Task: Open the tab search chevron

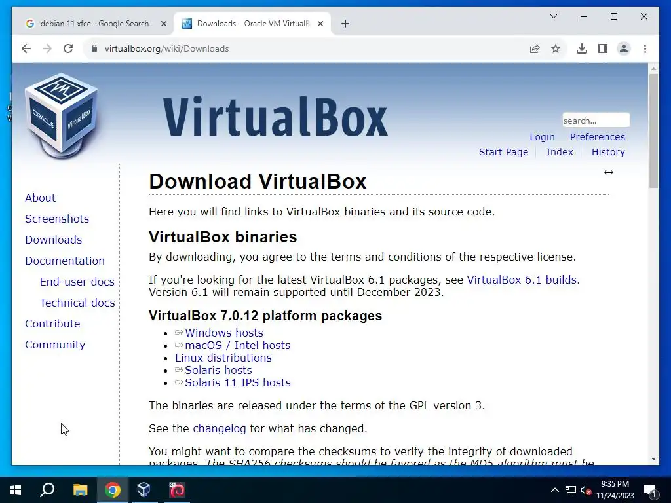Action: (553, 16)
